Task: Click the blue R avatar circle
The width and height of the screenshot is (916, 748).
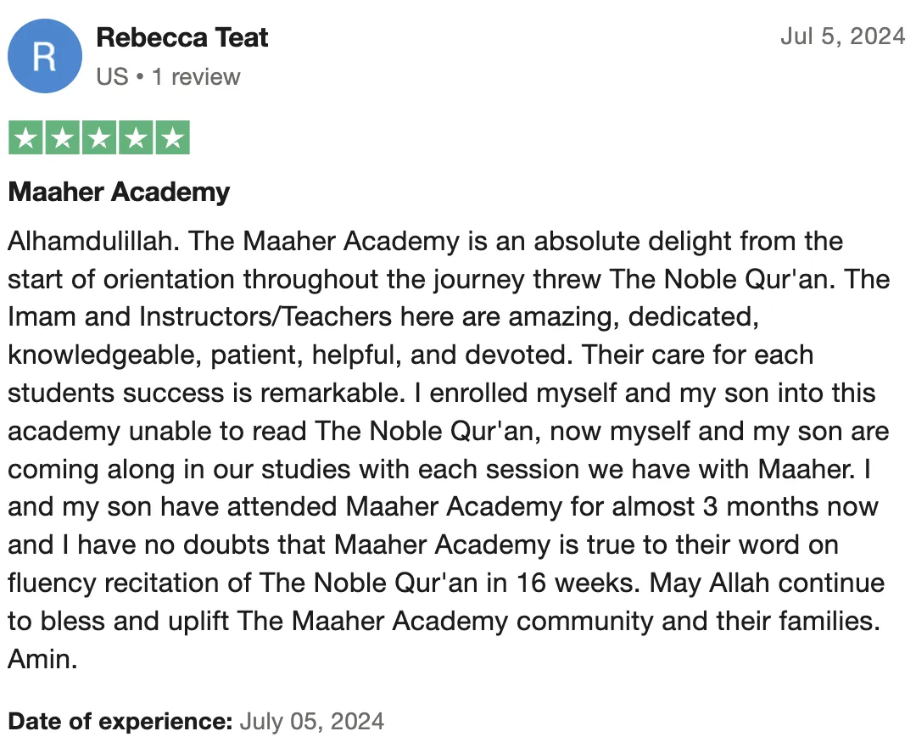Action: coord(45,56)
